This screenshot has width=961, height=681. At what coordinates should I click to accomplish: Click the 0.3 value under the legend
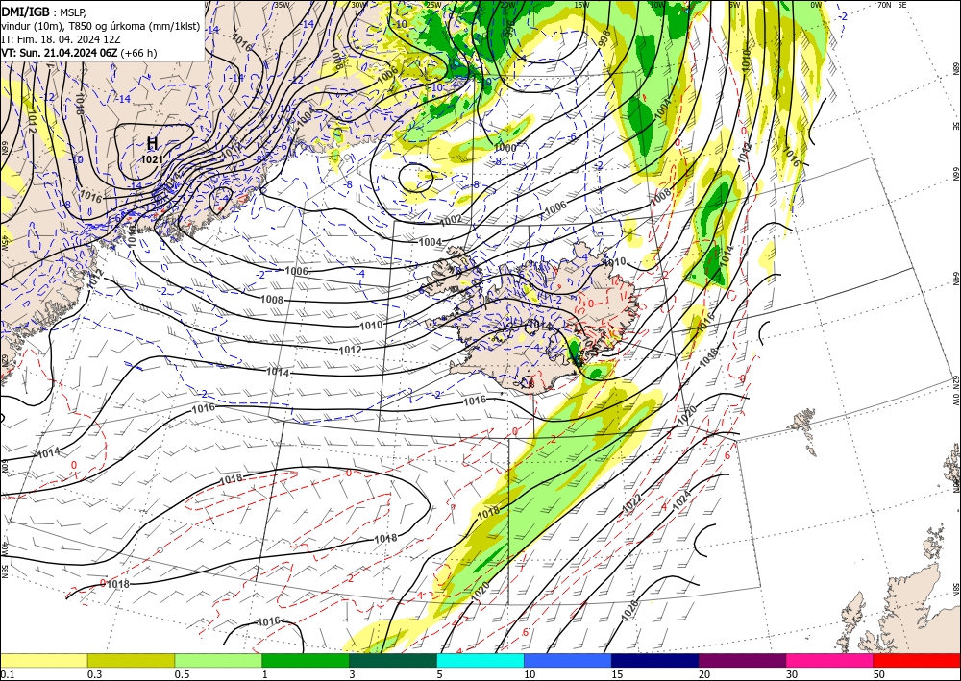[95, 674]
